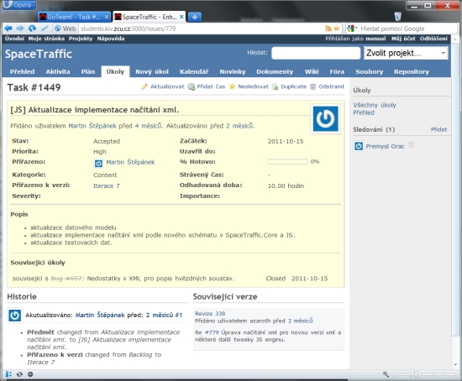
Task: Click avatar icon next to Martin Štěpánek assignee
Action: point(98,163)
